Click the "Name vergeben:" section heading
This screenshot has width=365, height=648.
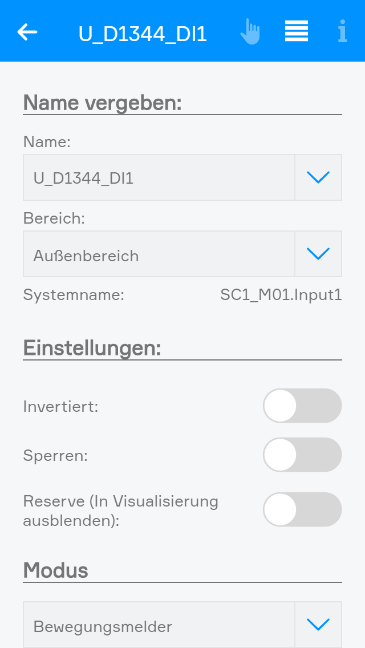point(102,103)
